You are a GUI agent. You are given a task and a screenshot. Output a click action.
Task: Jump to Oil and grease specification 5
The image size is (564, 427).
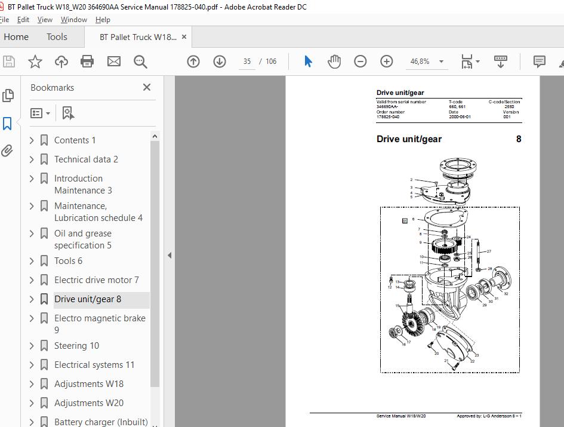[x=83, y=239]
